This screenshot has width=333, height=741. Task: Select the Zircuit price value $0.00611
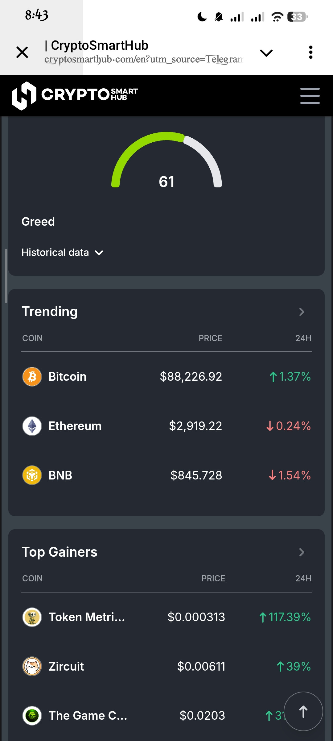tap(201, 666)
